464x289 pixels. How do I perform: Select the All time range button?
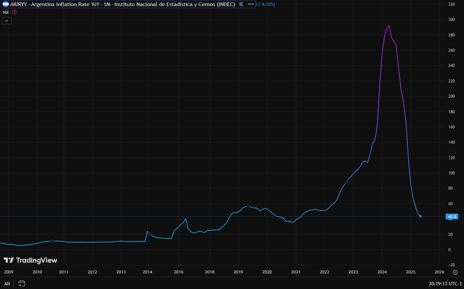(x=7, y=284)
